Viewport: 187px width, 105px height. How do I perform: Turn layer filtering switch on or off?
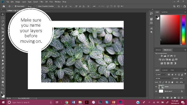(185, 74)
